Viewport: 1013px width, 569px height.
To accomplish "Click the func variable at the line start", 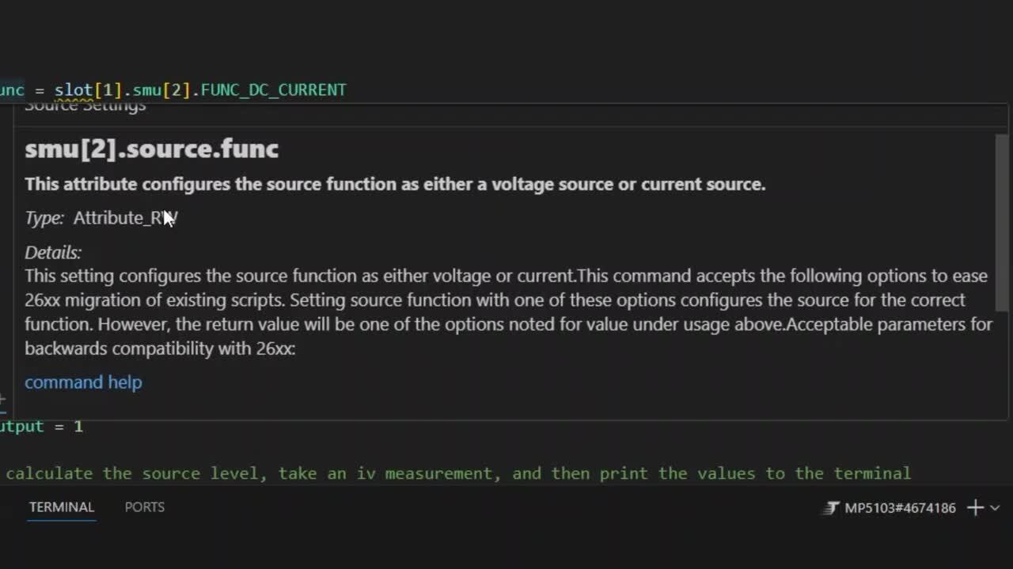I will tap(9, 89).
